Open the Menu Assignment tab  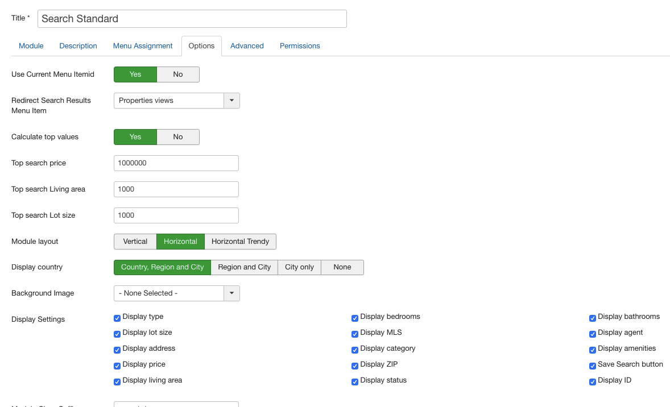pos(143,46)
